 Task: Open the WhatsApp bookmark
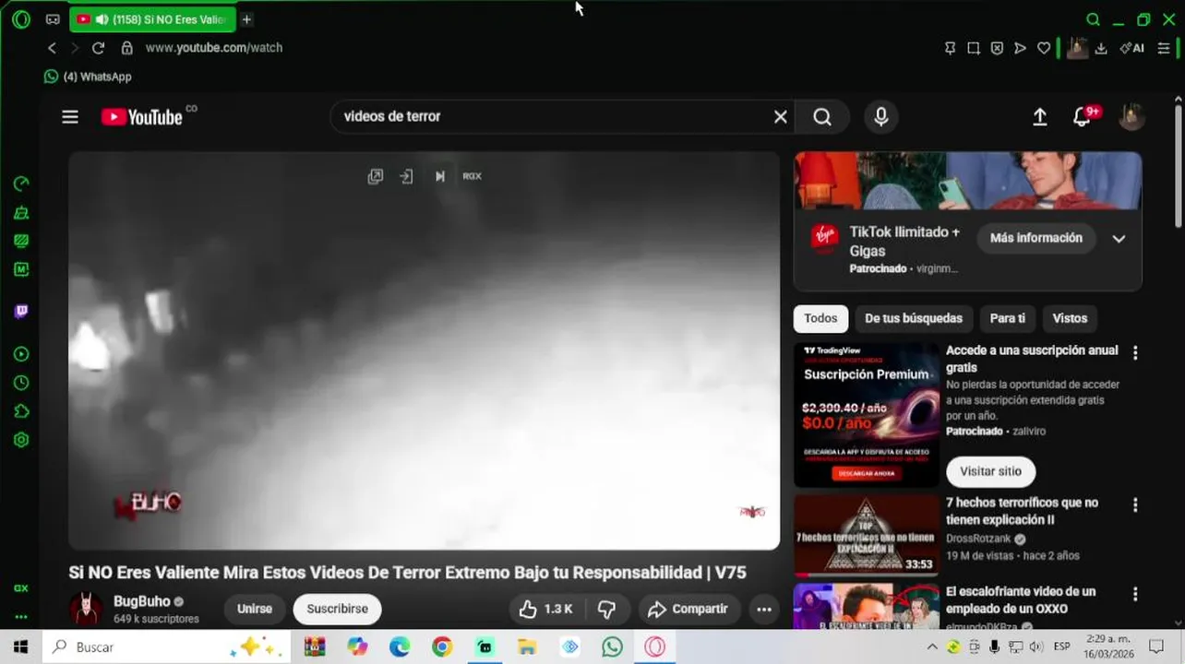[x=88, y=77]
